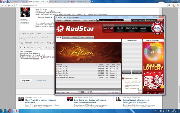Select the Blaze - €10 Max table row
Image resolution: width=180 pixels, height=113 pixels.
(x=63, y=71)
